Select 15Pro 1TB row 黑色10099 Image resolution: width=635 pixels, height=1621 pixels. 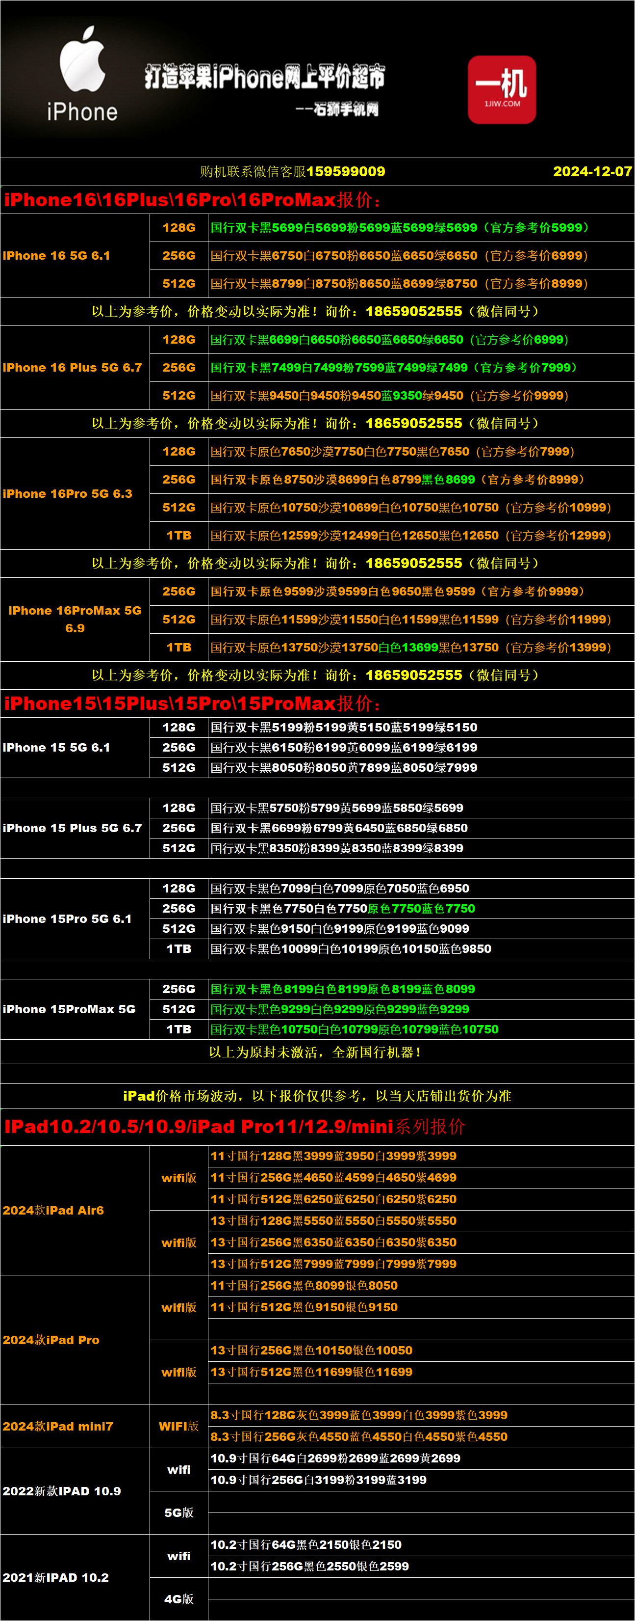[x=421, y=949]
